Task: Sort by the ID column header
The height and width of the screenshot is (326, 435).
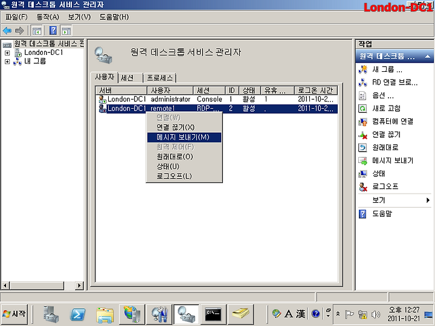Action: click(x=232, y=91)
